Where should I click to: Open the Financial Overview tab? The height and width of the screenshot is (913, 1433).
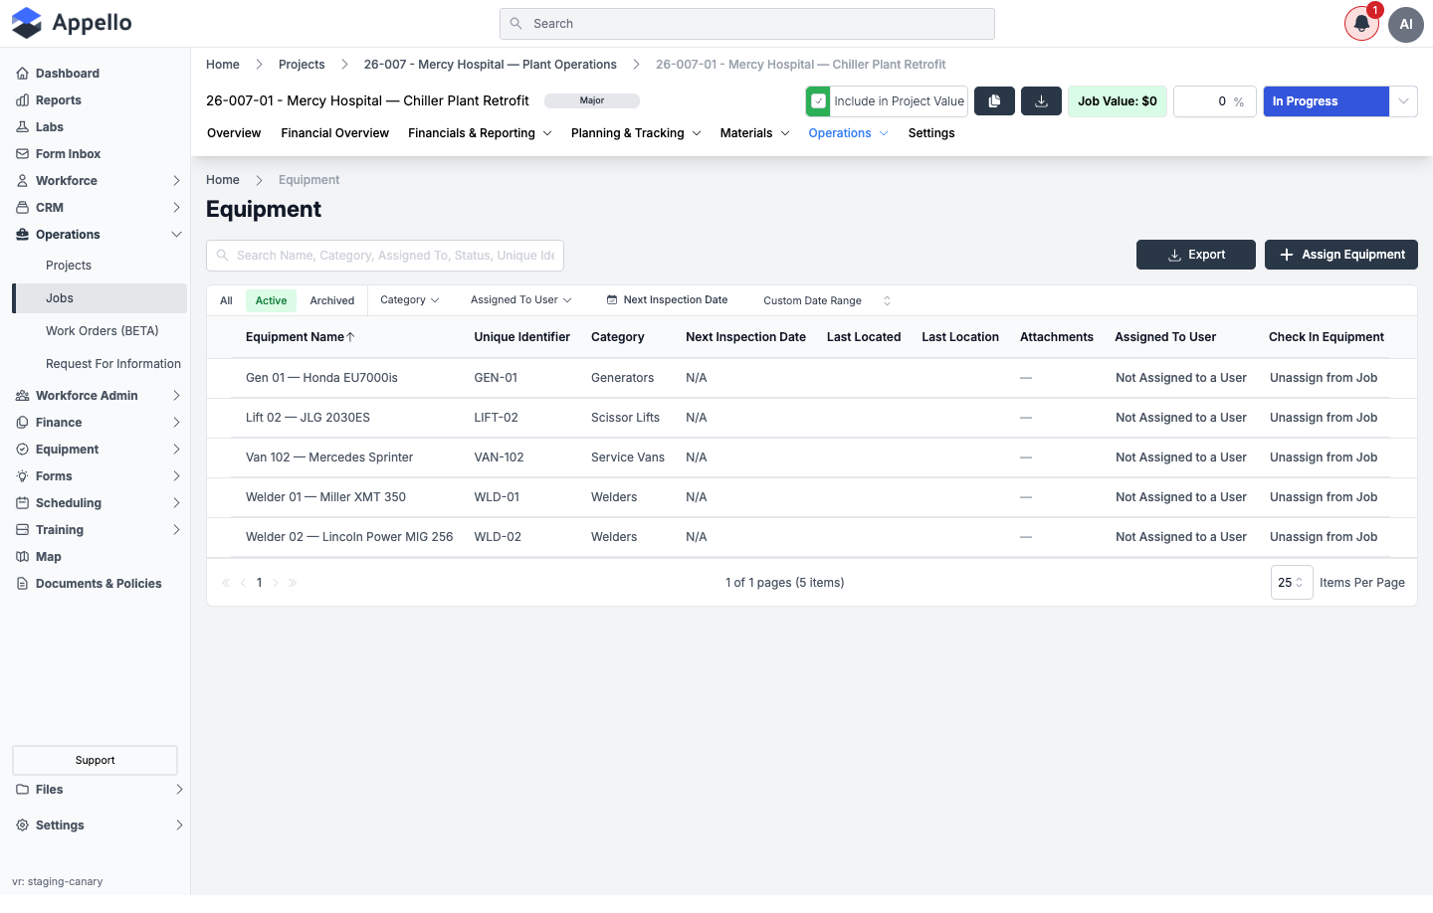coord(334,133)
